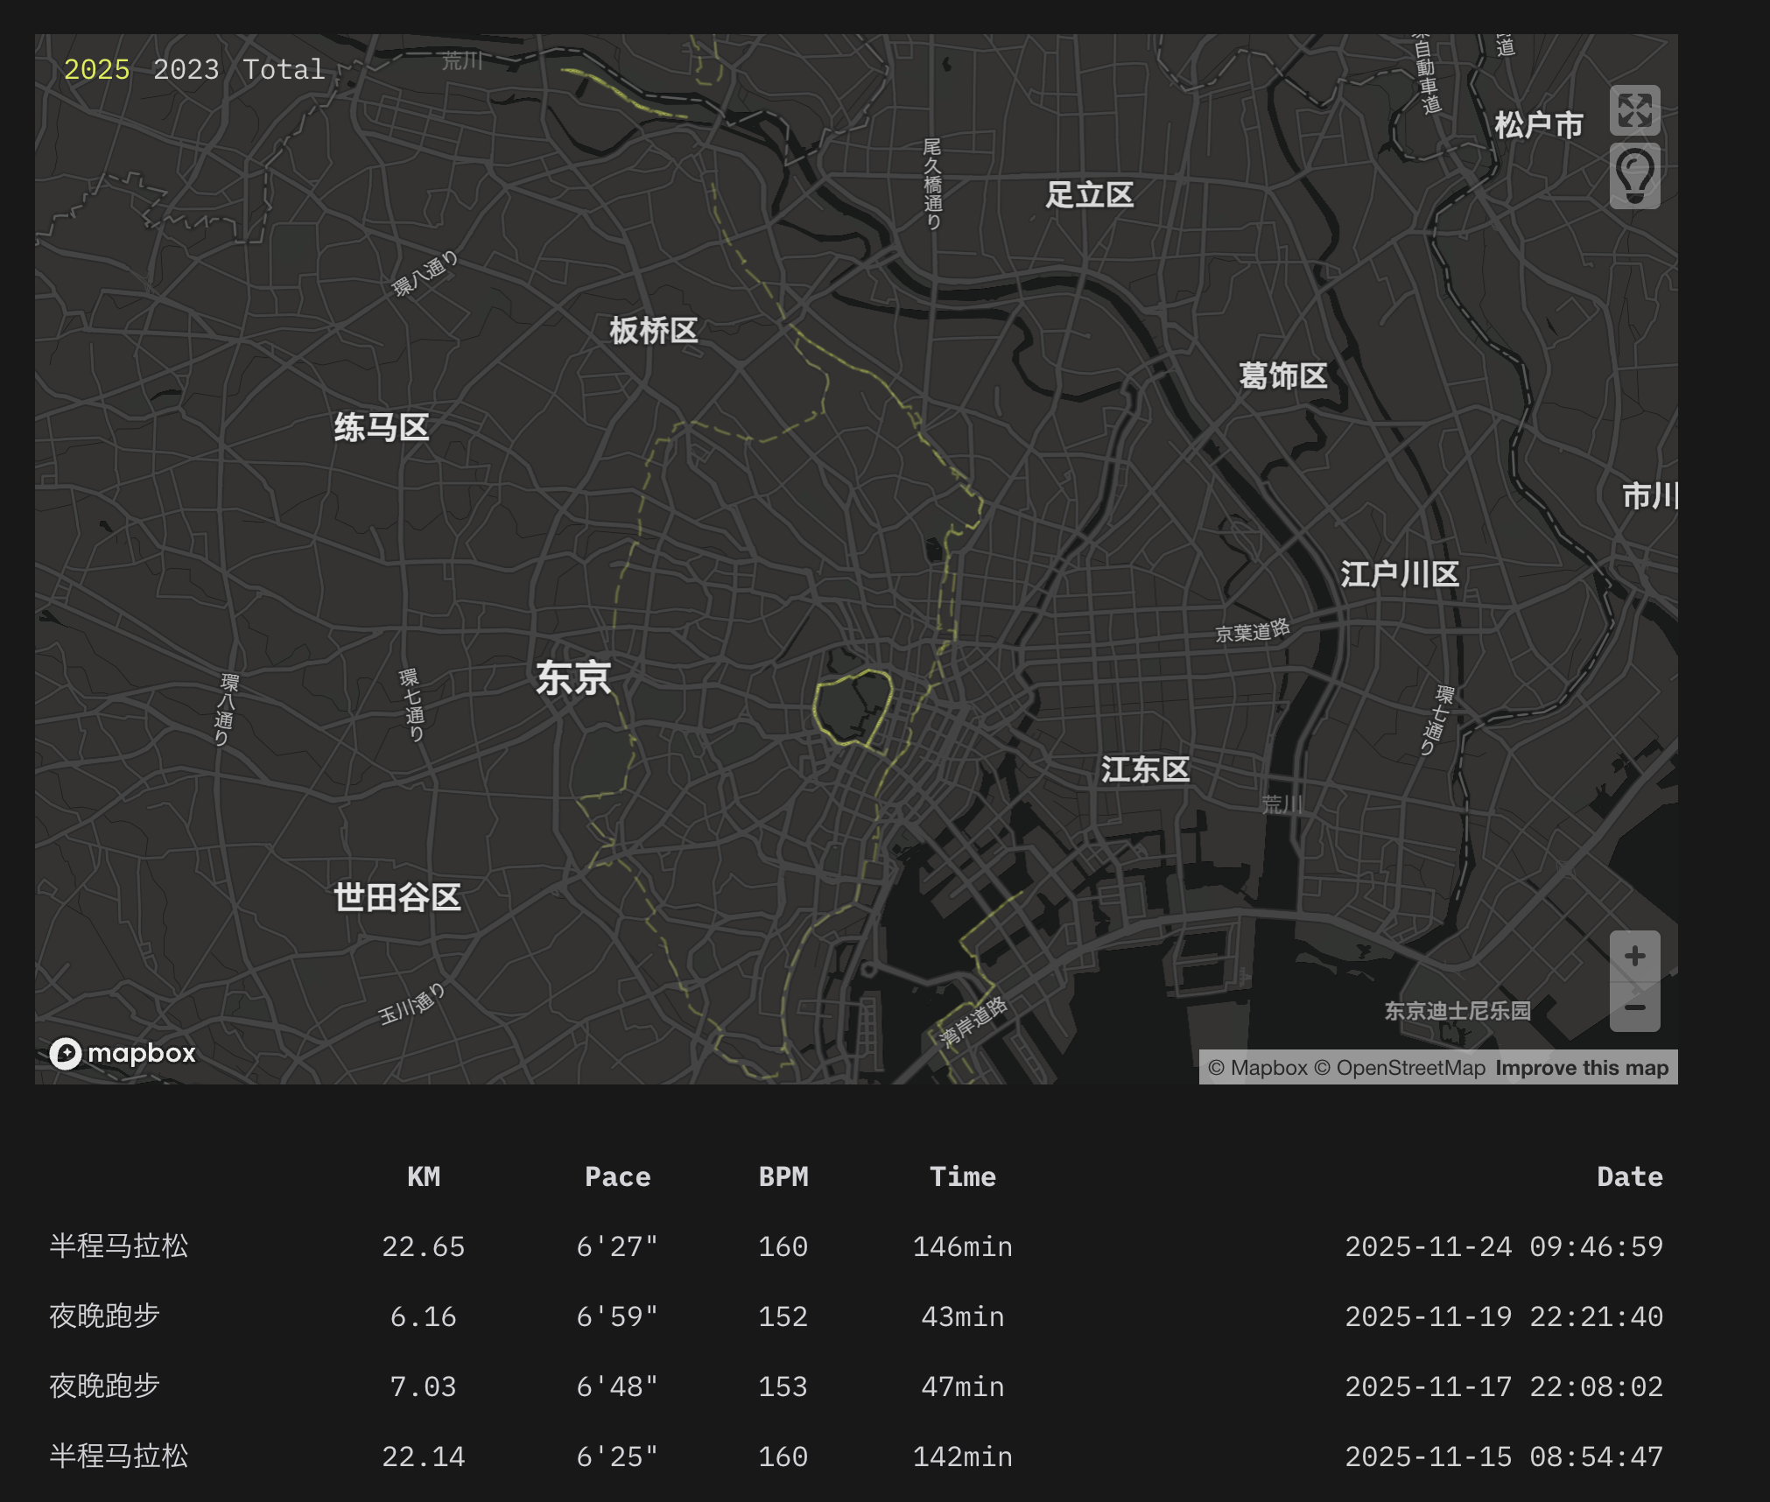Click the BPM column header
The height and width of the screenshot is (1502, 1770).
coord(783,1176)
